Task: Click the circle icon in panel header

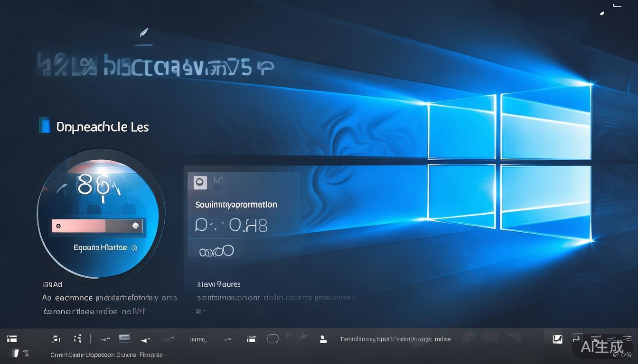Action: (x=200, y=182)
